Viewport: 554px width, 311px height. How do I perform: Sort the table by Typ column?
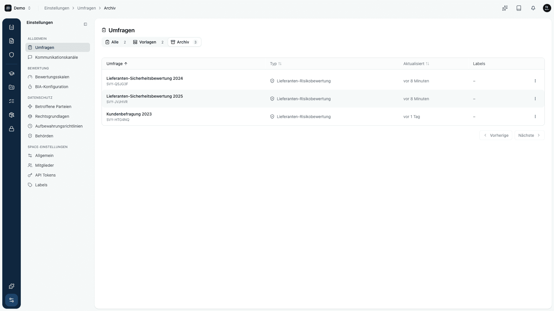(x=276, y=64)
